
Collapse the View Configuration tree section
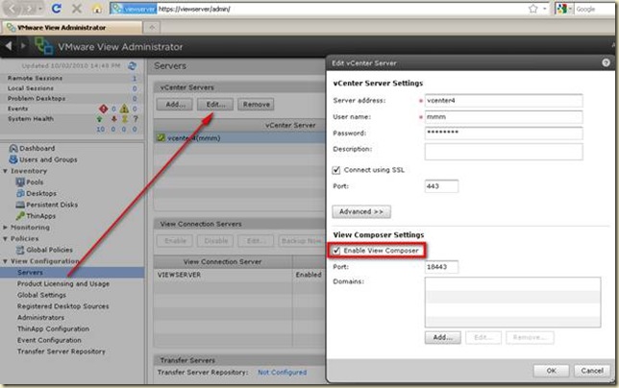pyautogui.click(x=5, y=261)
